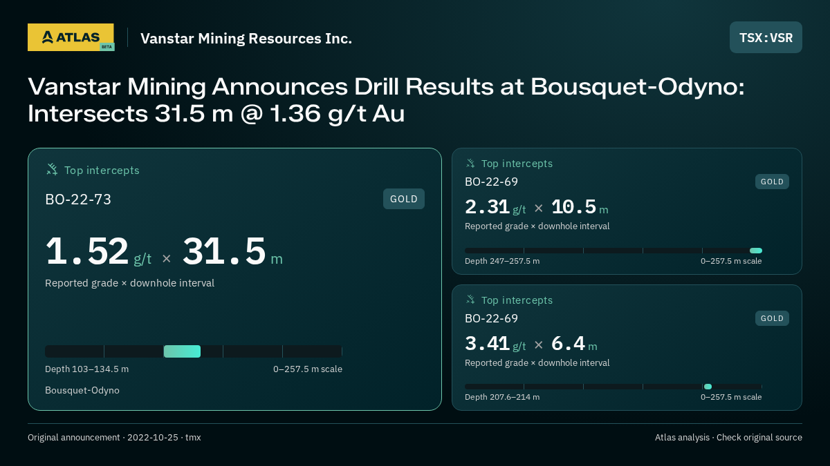This screenshot has width=830, height=466.
Task: Click the 31.5 m interval value in the card
Action: pyautogui.click(x=232, y=251)
